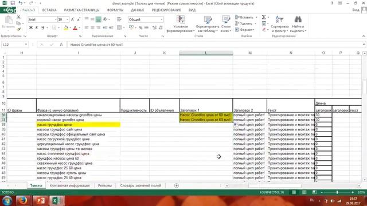This screenshot has height=206, width=367.
Task: Toggle align text left
Action: click(87, 28)
